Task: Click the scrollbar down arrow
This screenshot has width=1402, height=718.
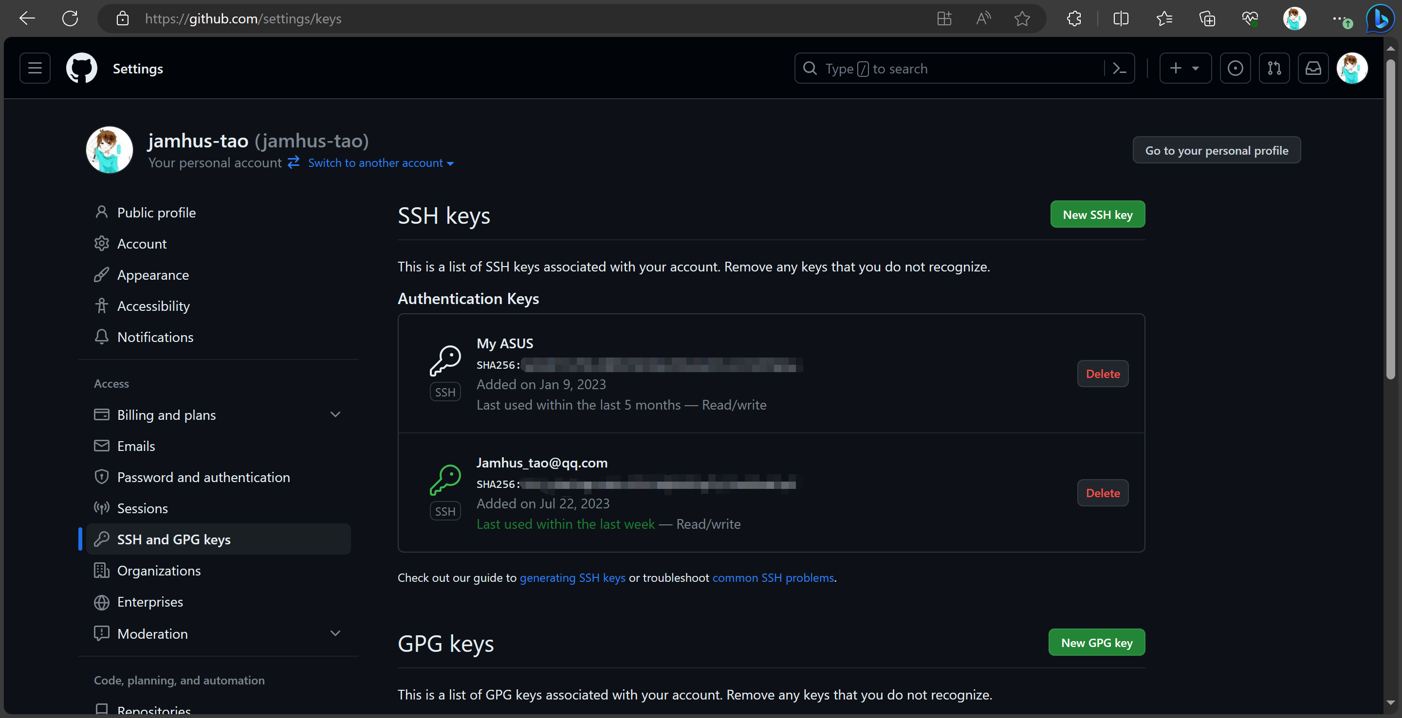Action: (1391, 703)
